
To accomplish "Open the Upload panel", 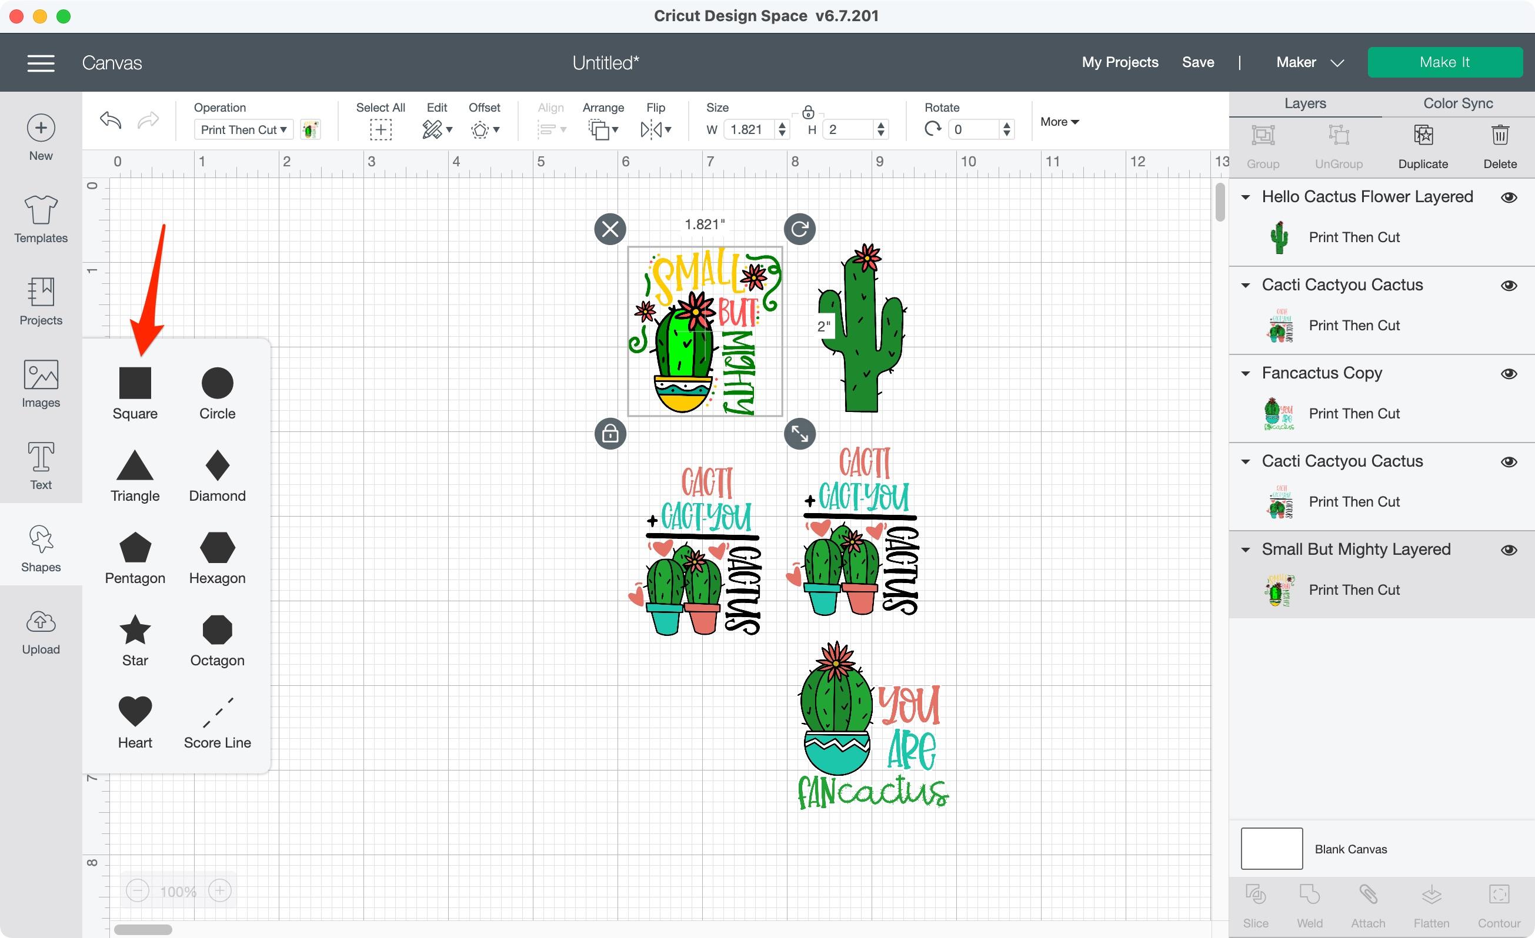I will pyautogui.click(x=41, y=632).
